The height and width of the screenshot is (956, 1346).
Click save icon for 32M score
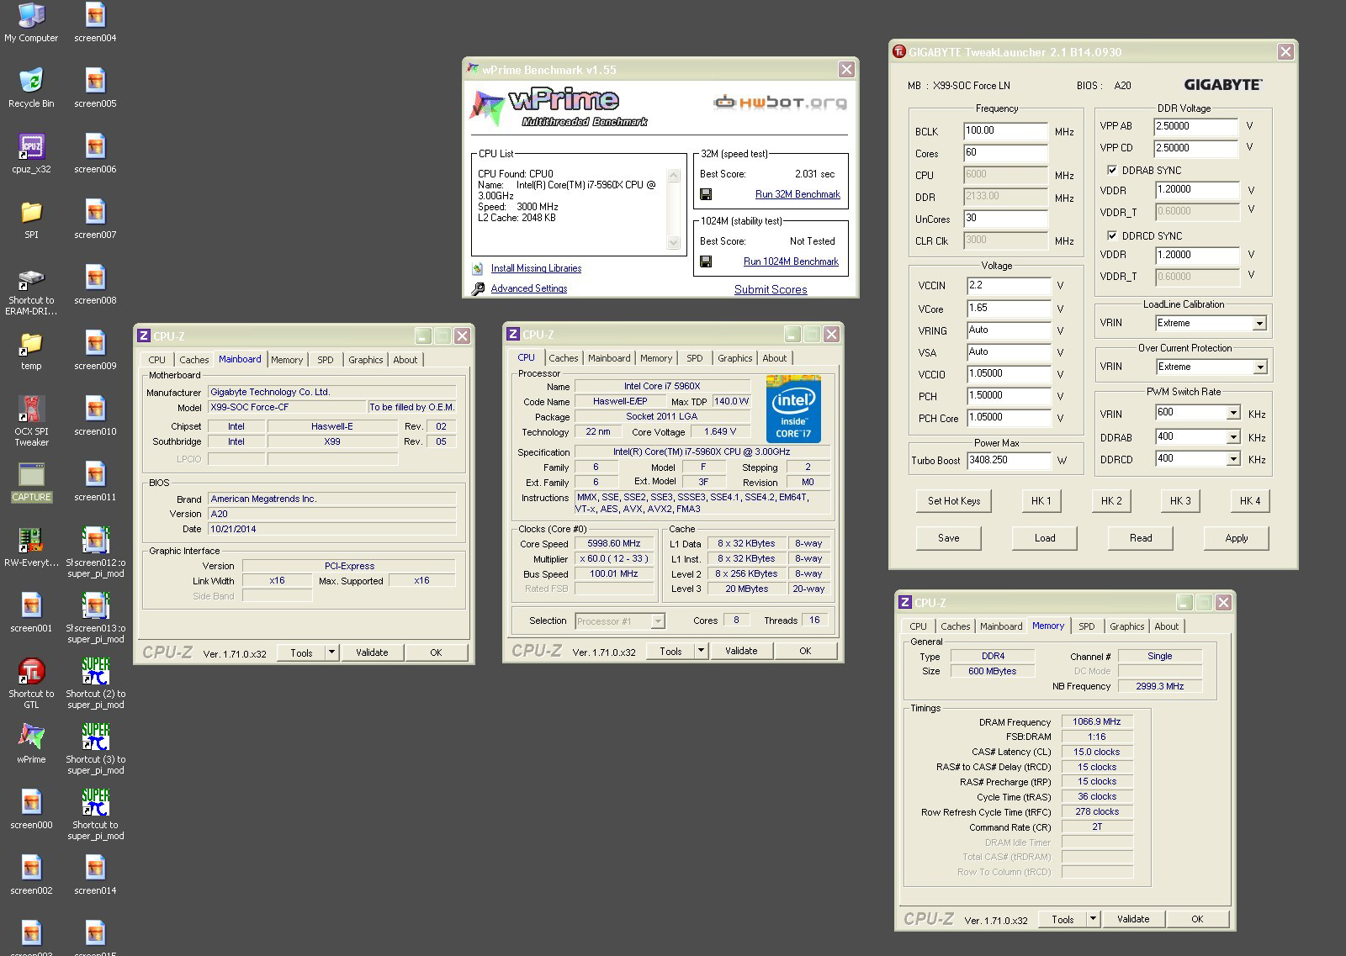point(706,194)
